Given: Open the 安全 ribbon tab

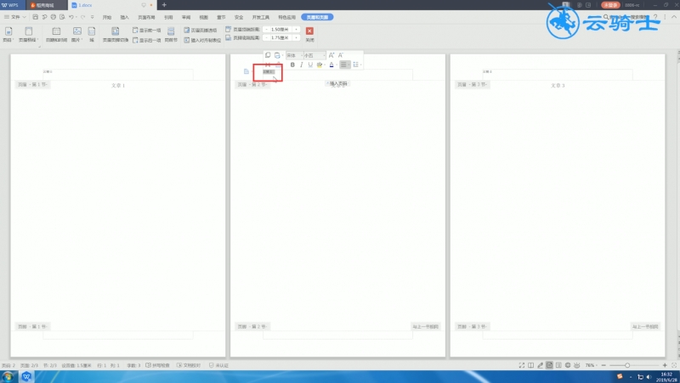Looking at the screenshot, I should point(239,17).
